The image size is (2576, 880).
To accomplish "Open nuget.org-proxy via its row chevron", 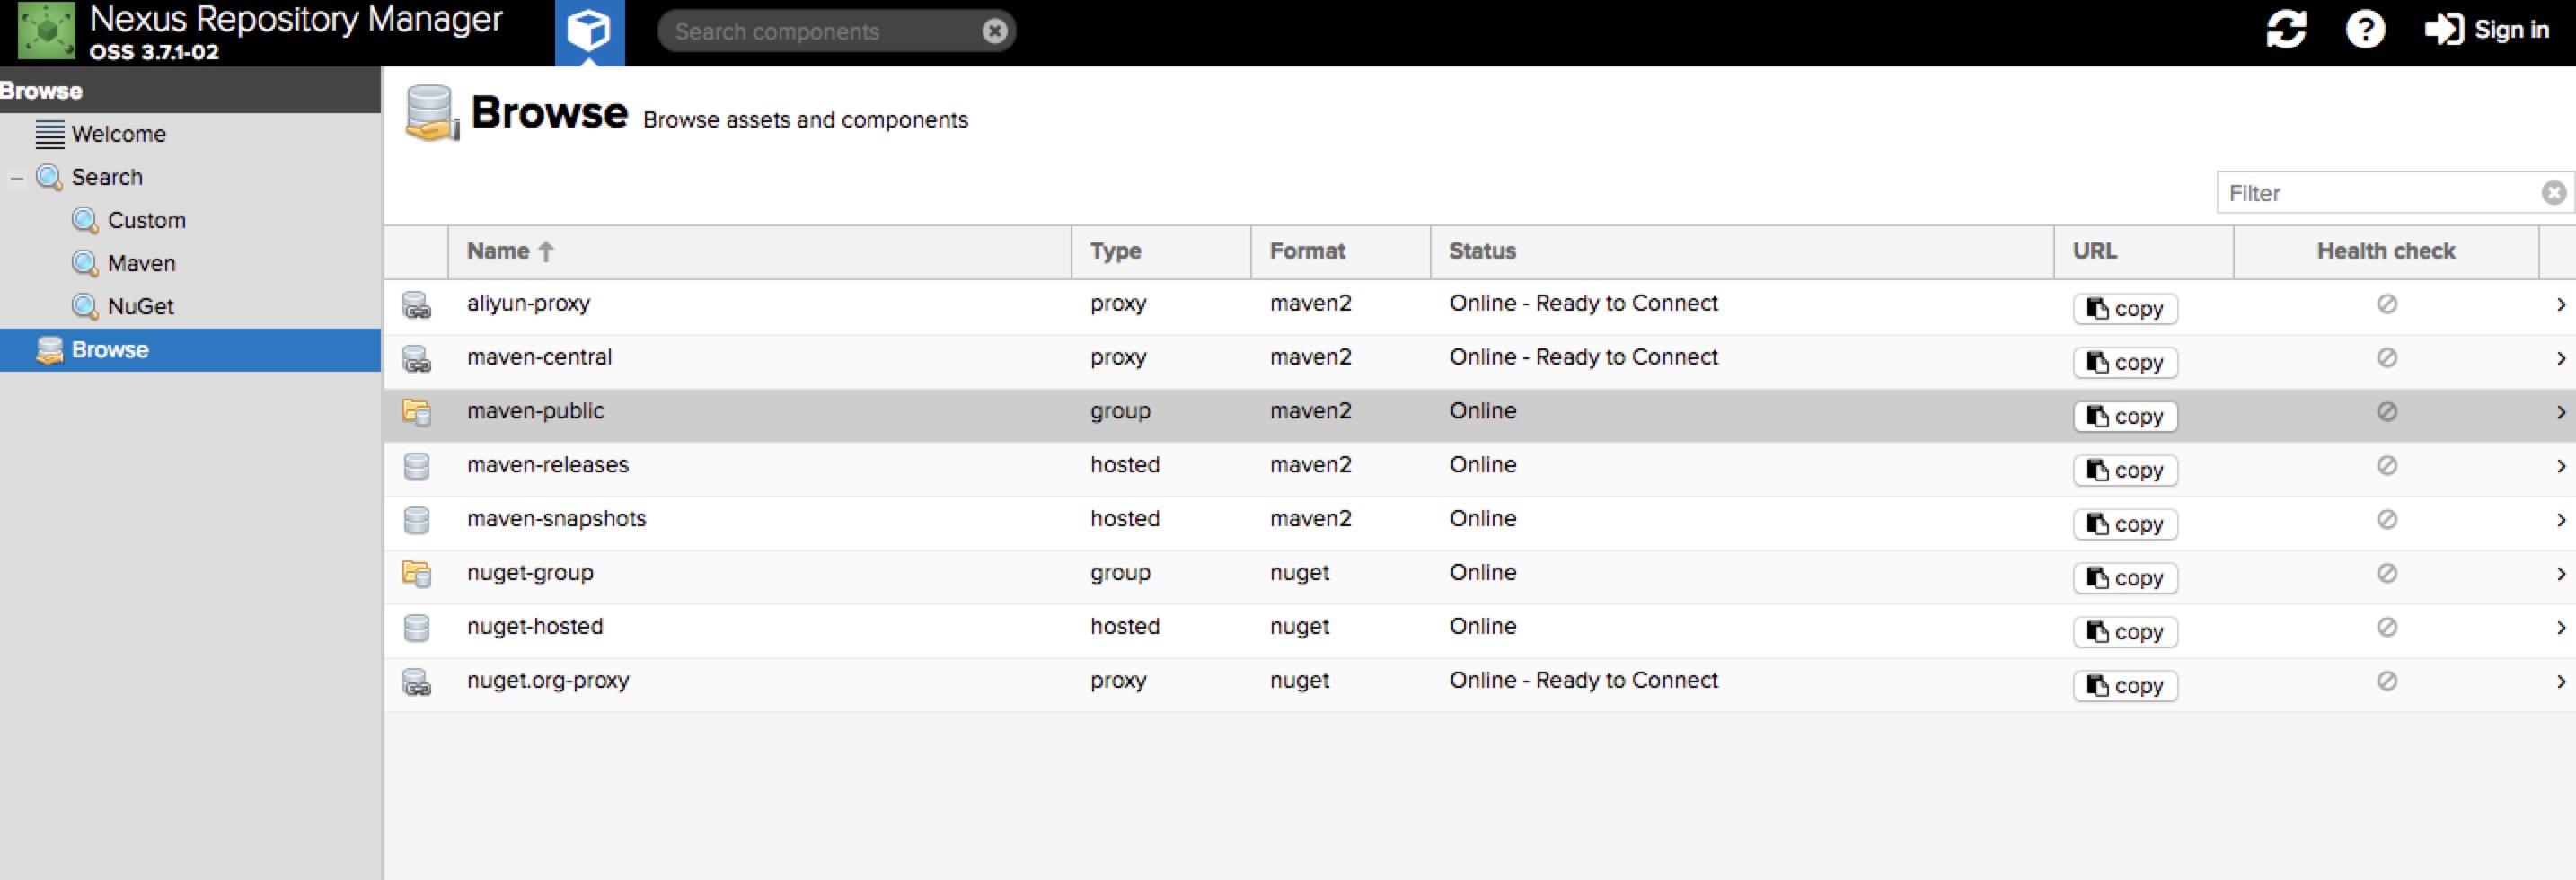I will tap(2560, 682).
